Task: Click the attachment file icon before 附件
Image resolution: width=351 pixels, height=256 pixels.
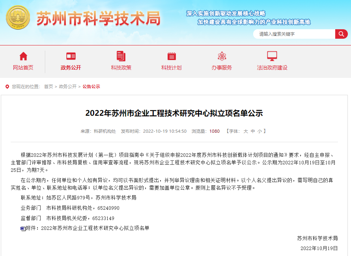Action: [23, 229]
